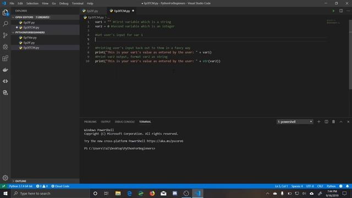Open the Debug view bug icon
This screenshot has width=352, height=198.
5,47
